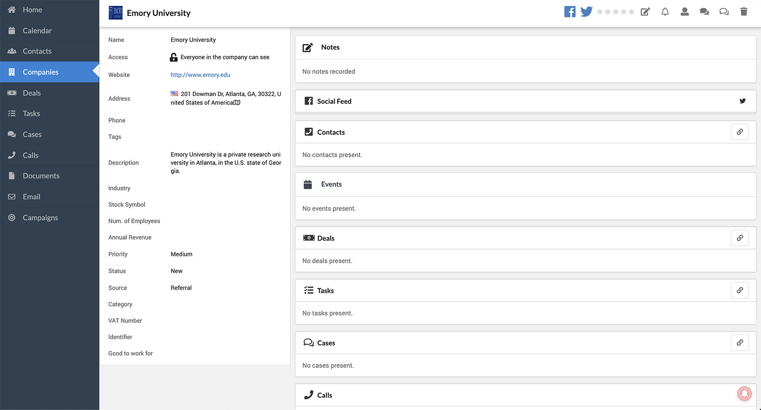Click the Events calendar icon

coord(308,184)
